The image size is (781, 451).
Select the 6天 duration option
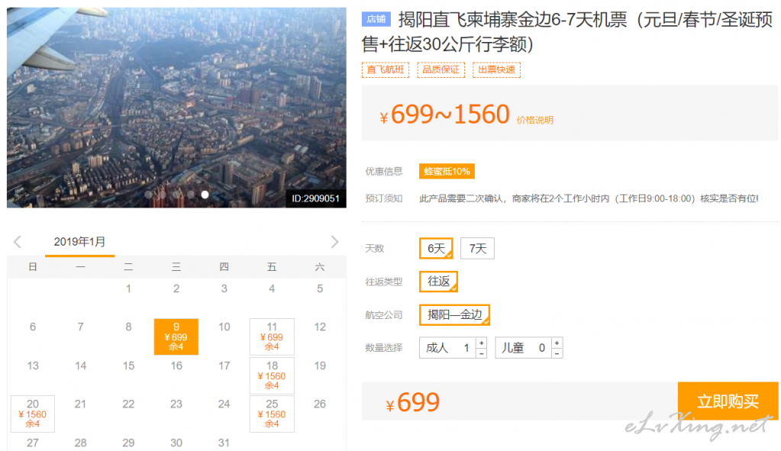pyautogui.click(x=437, y=249)
